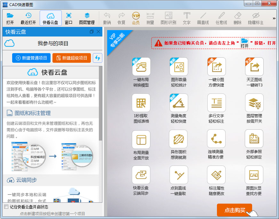The height and width of the screenshot is (219, 279).
Task: Click the 恢复 redo icon
Action: click(122, 18)
